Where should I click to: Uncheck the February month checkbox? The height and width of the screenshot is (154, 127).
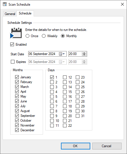[17, 82]
